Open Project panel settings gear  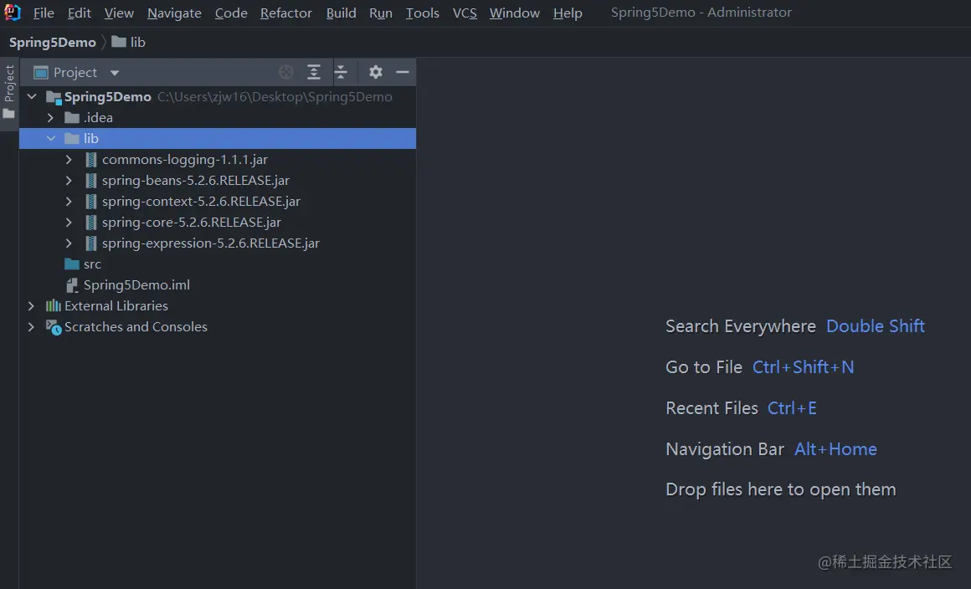pyautogui.click(x=375, y=73)
